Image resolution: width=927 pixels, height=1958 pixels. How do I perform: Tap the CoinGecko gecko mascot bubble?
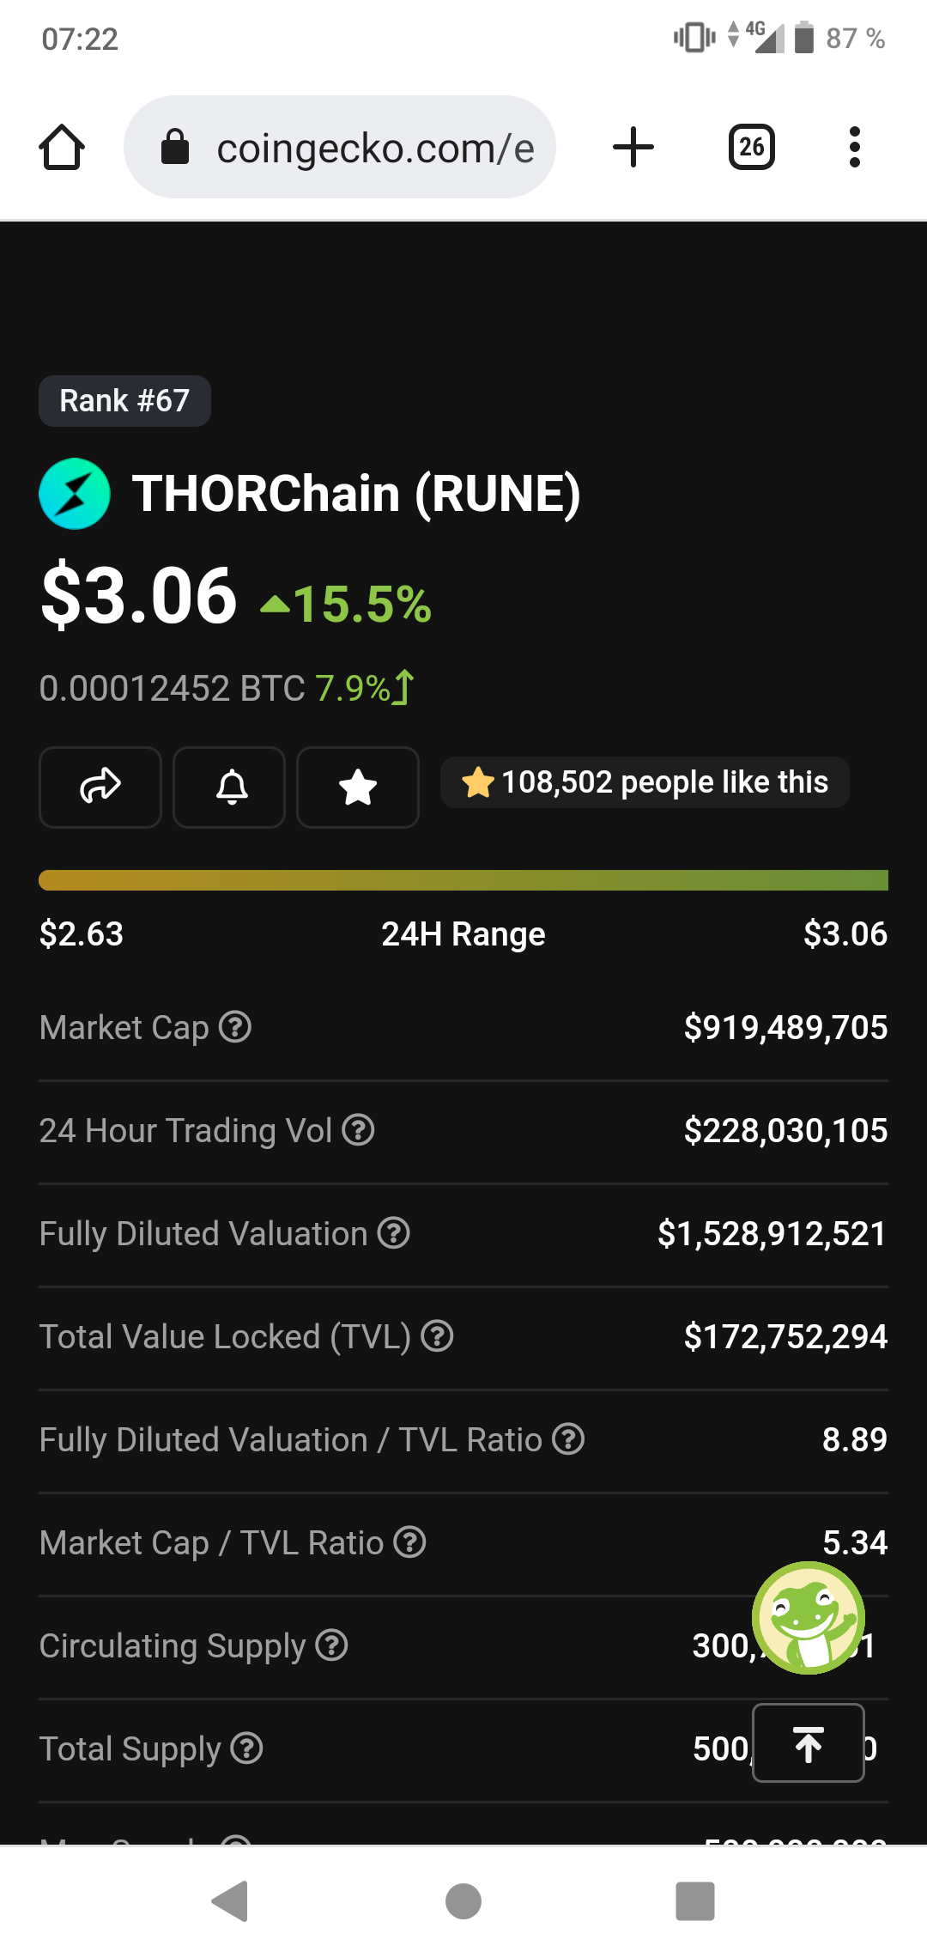point(808,1618)
